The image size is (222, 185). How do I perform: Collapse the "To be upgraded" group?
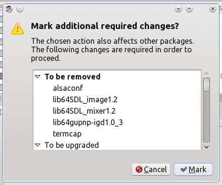point(38,145)
